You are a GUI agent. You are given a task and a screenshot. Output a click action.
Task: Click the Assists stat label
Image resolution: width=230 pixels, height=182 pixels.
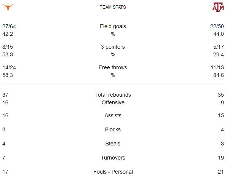[113, 115]
